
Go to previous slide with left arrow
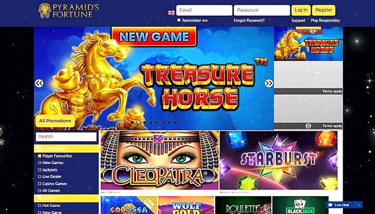(x=39, y=83)
